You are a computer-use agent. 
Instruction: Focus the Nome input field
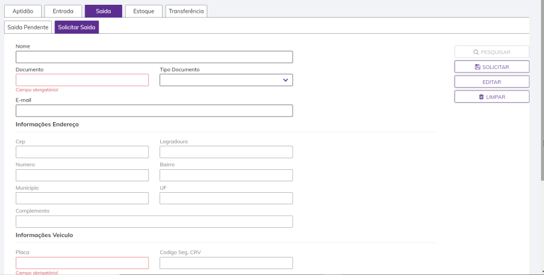point(154,57)
